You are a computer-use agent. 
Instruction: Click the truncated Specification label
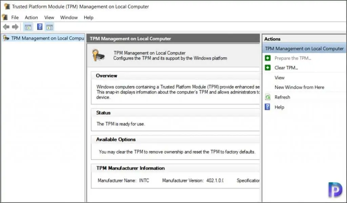pyautogui.click(x=248, y=180)
